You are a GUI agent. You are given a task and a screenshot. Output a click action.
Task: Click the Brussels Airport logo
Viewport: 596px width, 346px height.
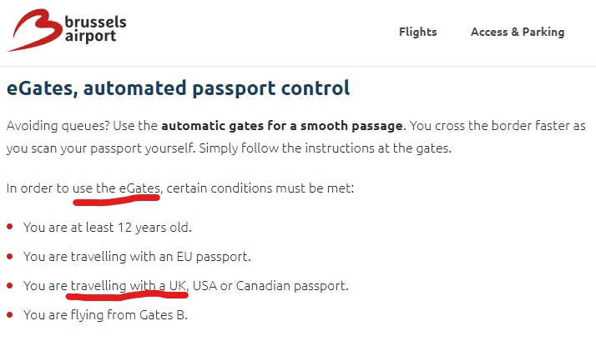click(x=67, y=30)
